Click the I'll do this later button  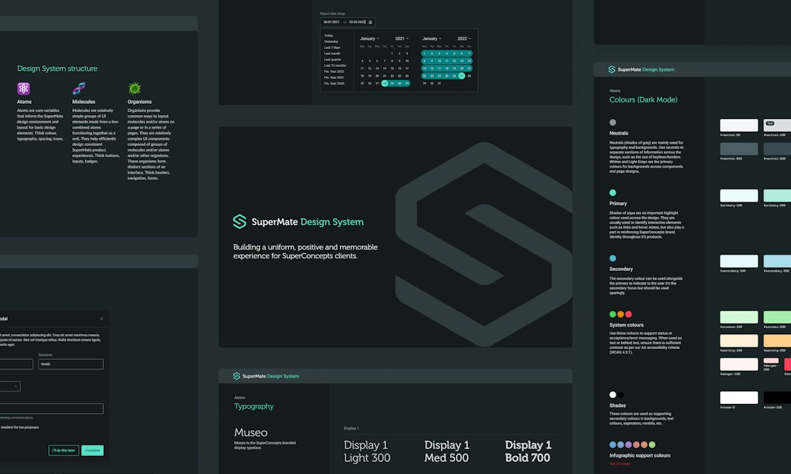63,450
